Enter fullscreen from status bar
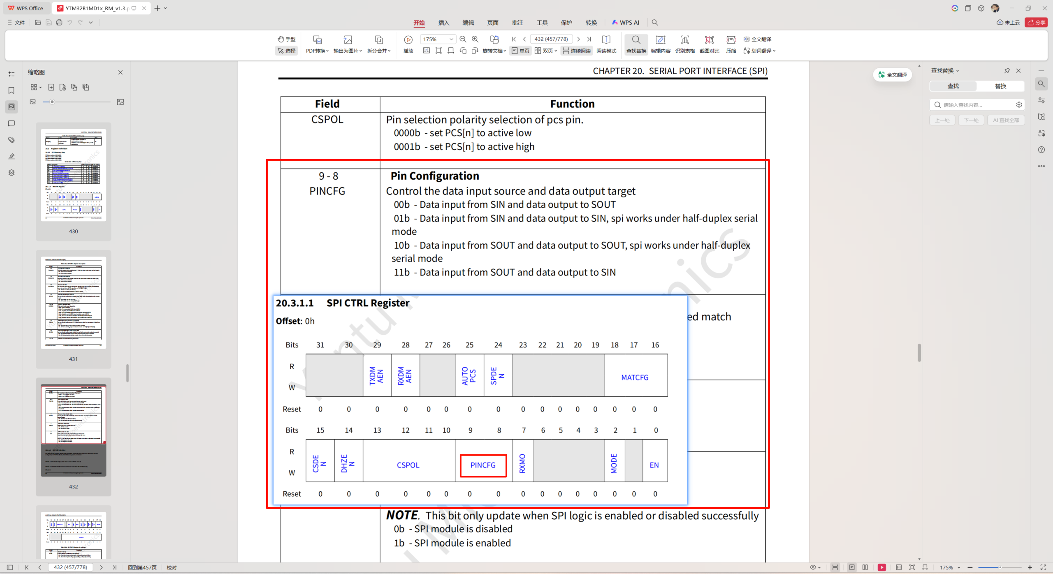 tap(1043, 567)
